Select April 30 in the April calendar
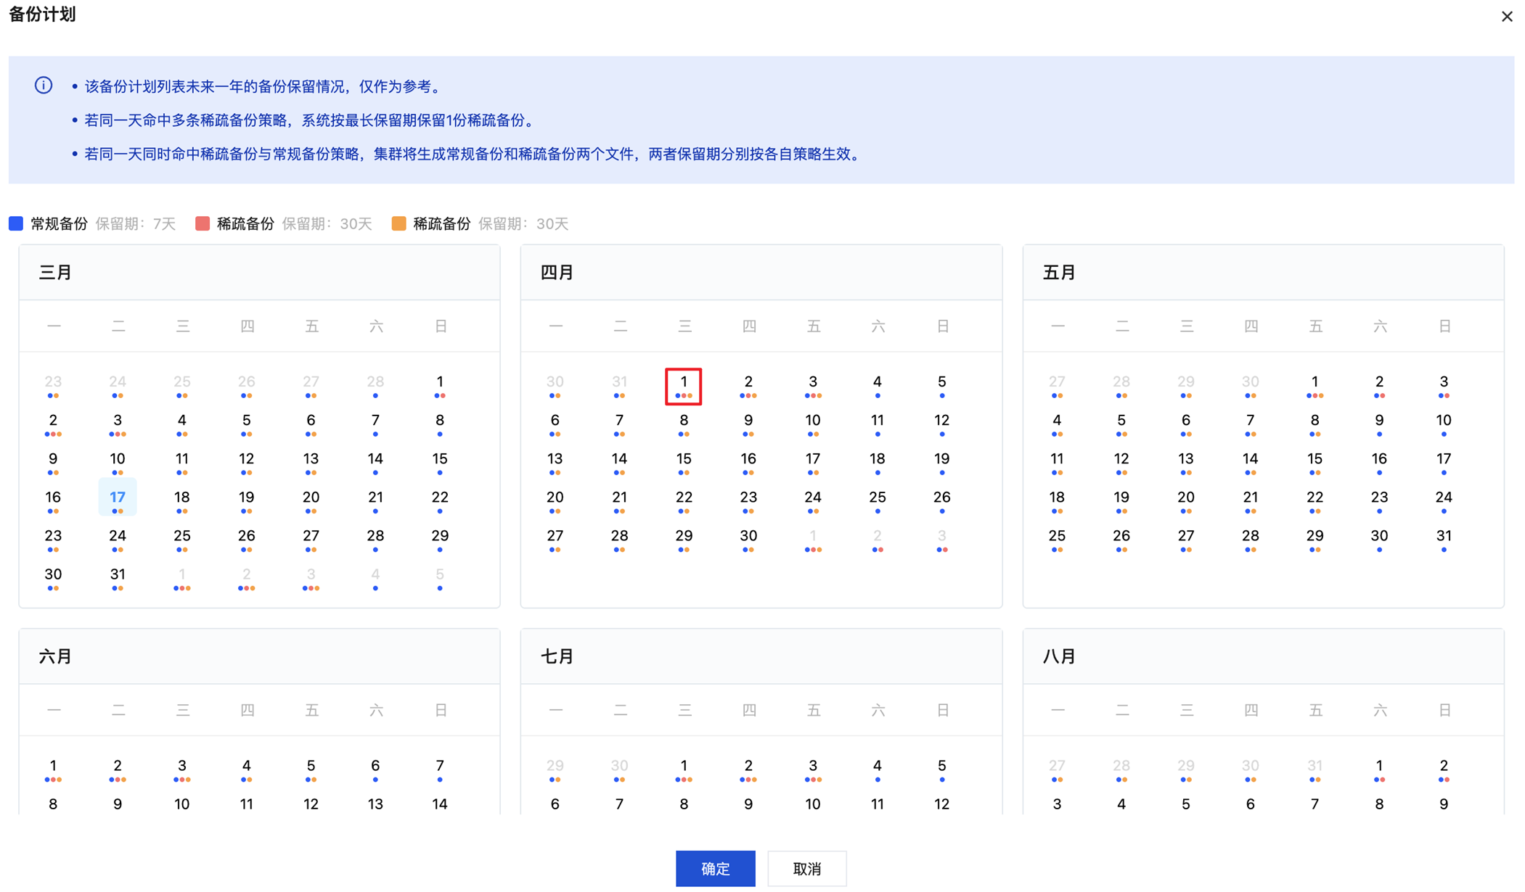The image size is (1525, 892). point(748,537)
